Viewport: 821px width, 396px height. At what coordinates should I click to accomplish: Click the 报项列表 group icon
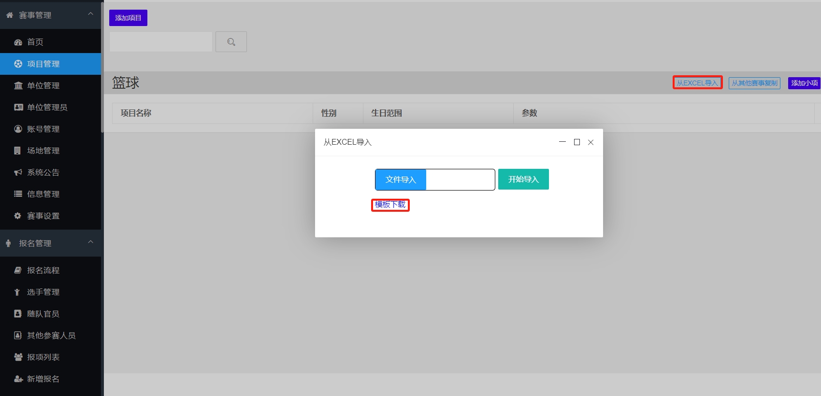click(x=18, y=357)
